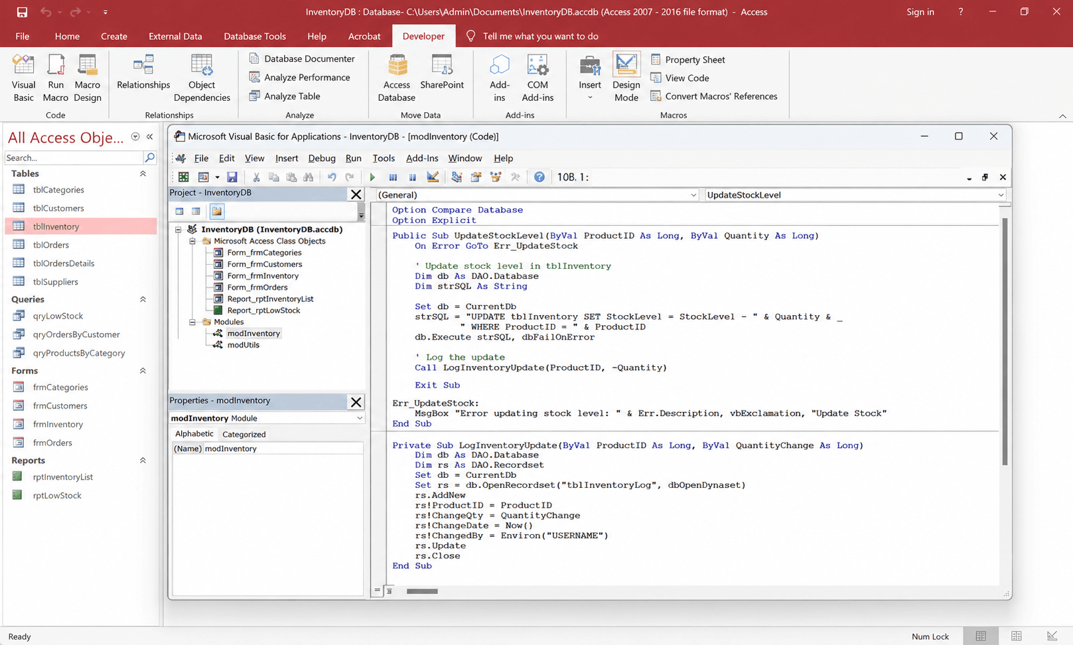Image resolution: width=1073 pixels, height=645 pixels.
Task: Open the Tools menu in VBA editor
Action: point(384,158)
